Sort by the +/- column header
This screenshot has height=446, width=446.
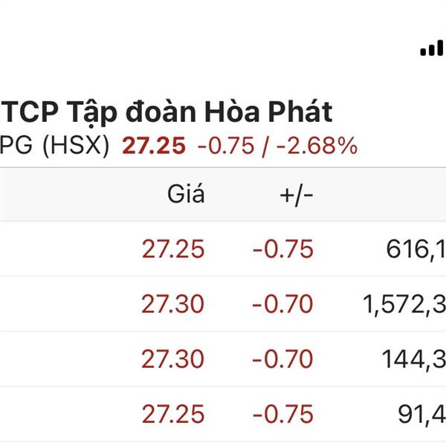pos(297,195)
